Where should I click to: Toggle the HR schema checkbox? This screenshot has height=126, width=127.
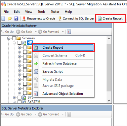tap(19, 43)
